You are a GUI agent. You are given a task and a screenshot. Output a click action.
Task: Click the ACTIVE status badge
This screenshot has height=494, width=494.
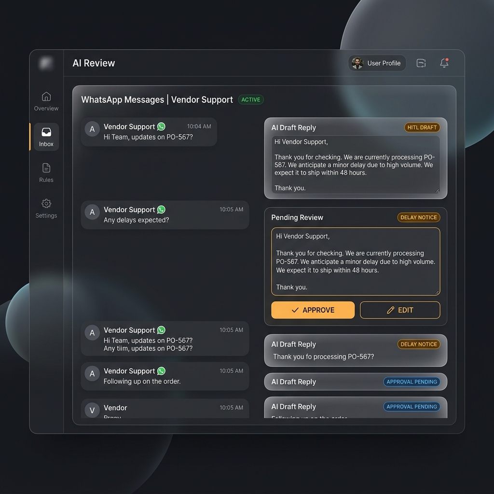251,99
